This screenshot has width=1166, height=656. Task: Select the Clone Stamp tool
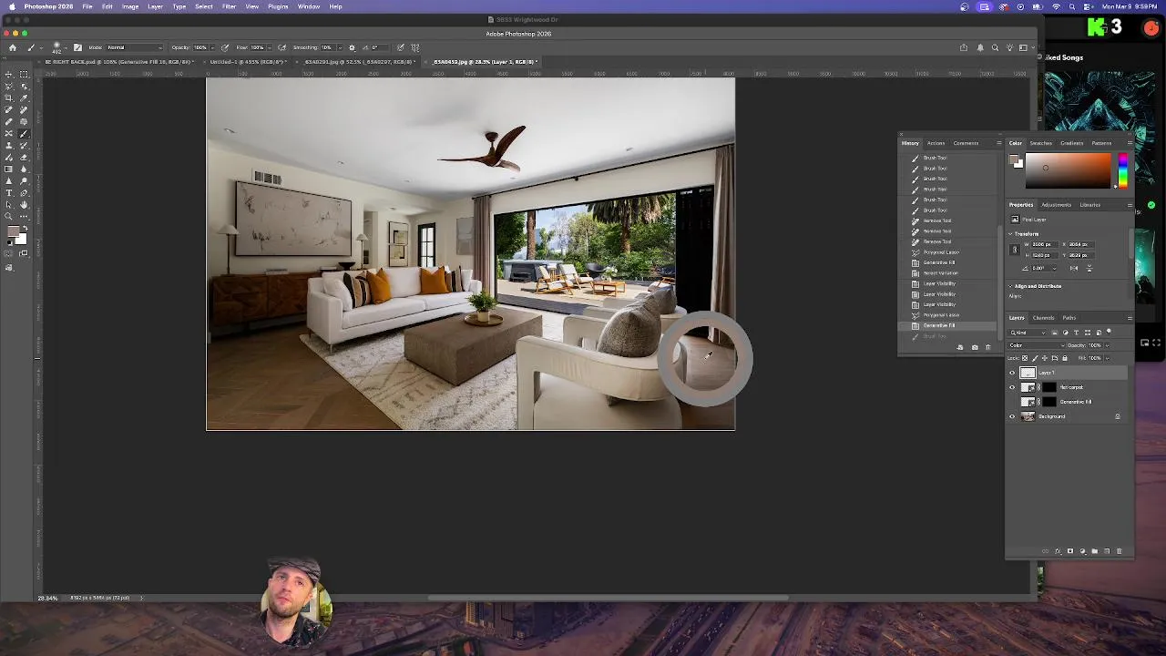click(x=8, y=145)
